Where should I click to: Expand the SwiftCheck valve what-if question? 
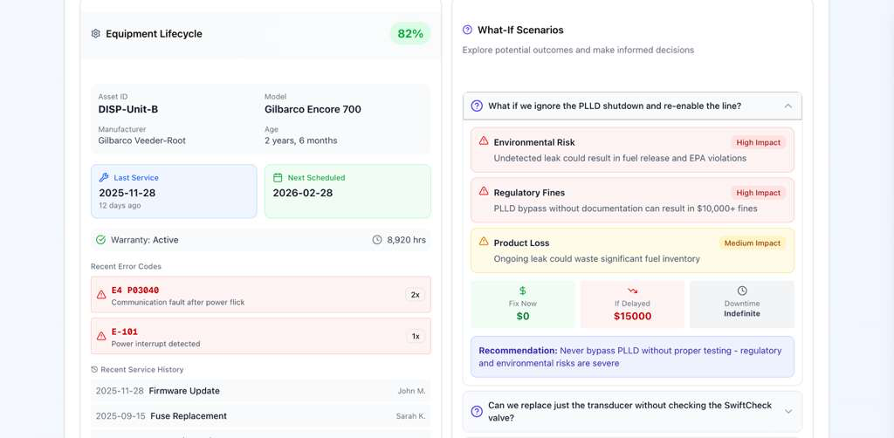[x=629, y=411]
